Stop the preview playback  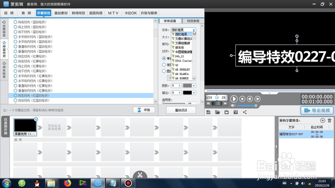[242, 99]
